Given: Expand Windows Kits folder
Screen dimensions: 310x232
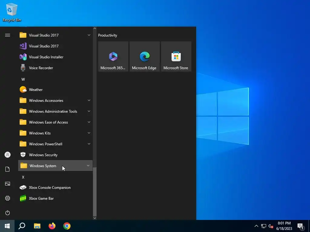Looking at the screenshot, I should click(55, 133).
